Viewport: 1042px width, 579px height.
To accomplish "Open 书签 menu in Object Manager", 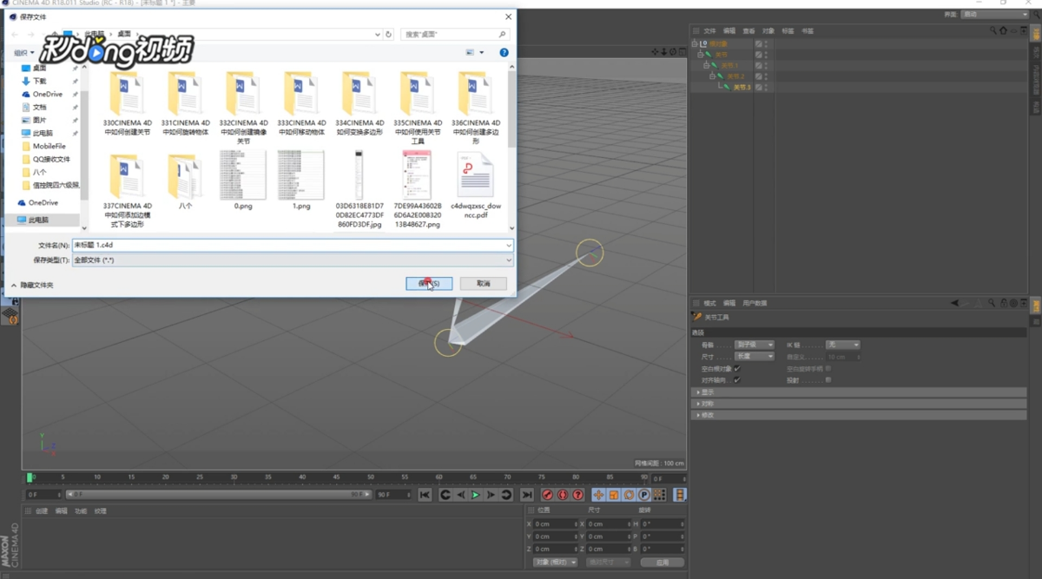I will point(808,30).
